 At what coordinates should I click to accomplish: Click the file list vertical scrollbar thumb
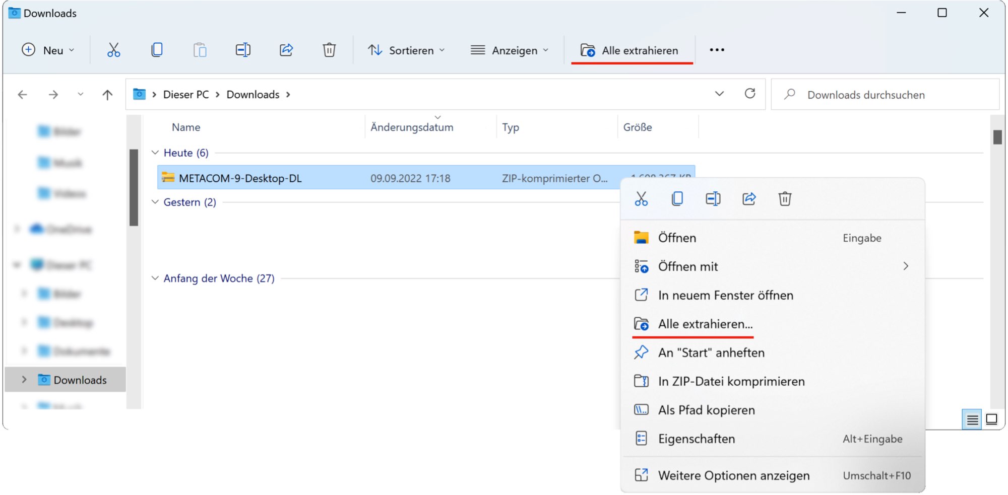[997, 137]
